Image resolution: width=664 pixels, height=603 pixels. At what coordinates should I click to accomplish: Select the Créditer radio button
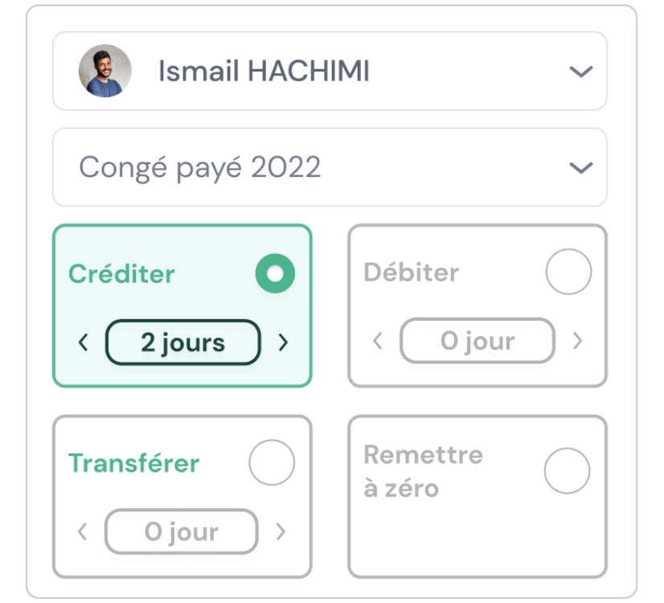click(275, 273)
